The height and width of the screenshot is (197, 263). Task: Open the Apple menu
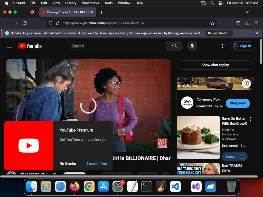(6, 3)
